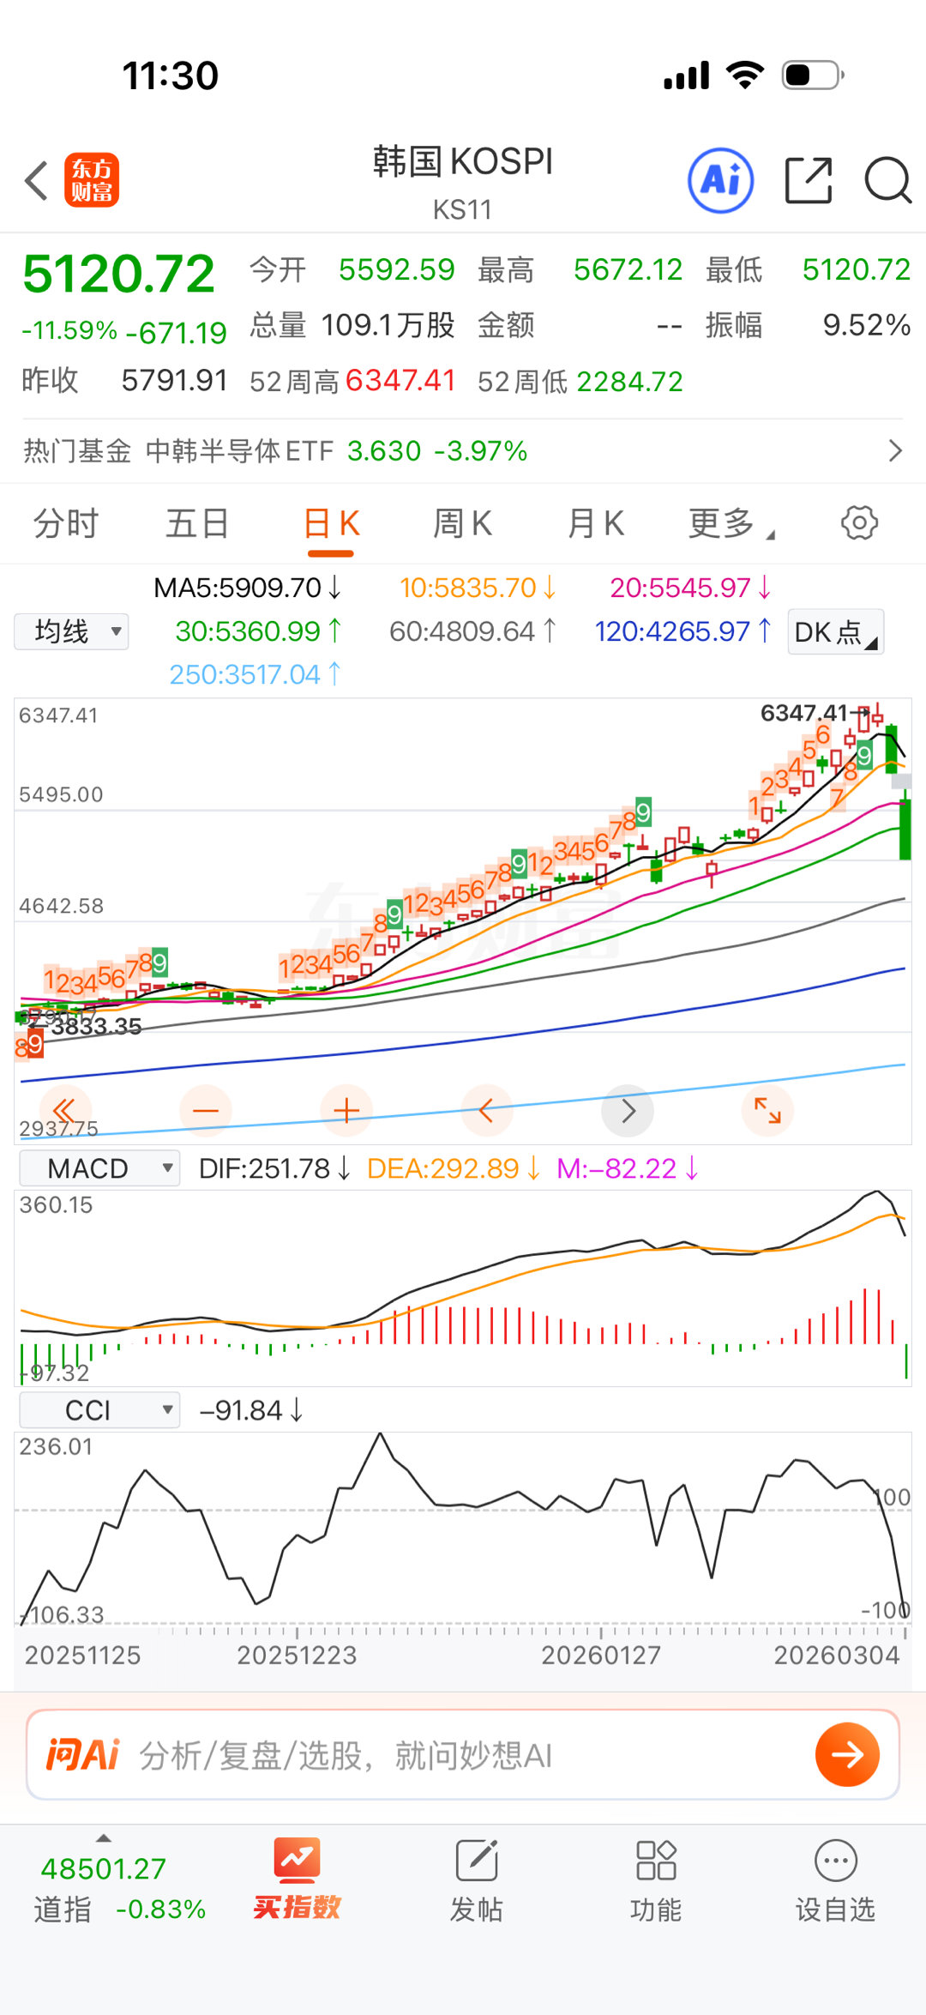Open the 更多 periods dropdown
This screenshot has width=926, height=2015.
pyautogui.click(x=731, y=523)
